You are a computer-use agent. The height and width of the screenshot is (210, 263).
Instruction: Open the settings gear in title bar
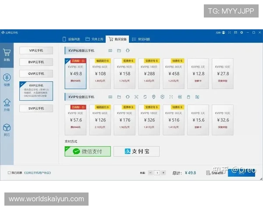click(242, 32)
